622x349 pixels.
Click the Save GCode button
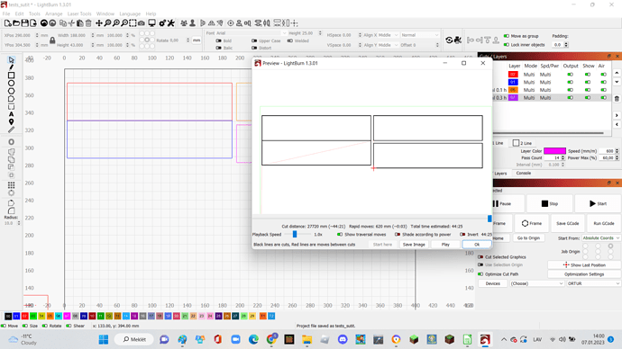[567, 223]
